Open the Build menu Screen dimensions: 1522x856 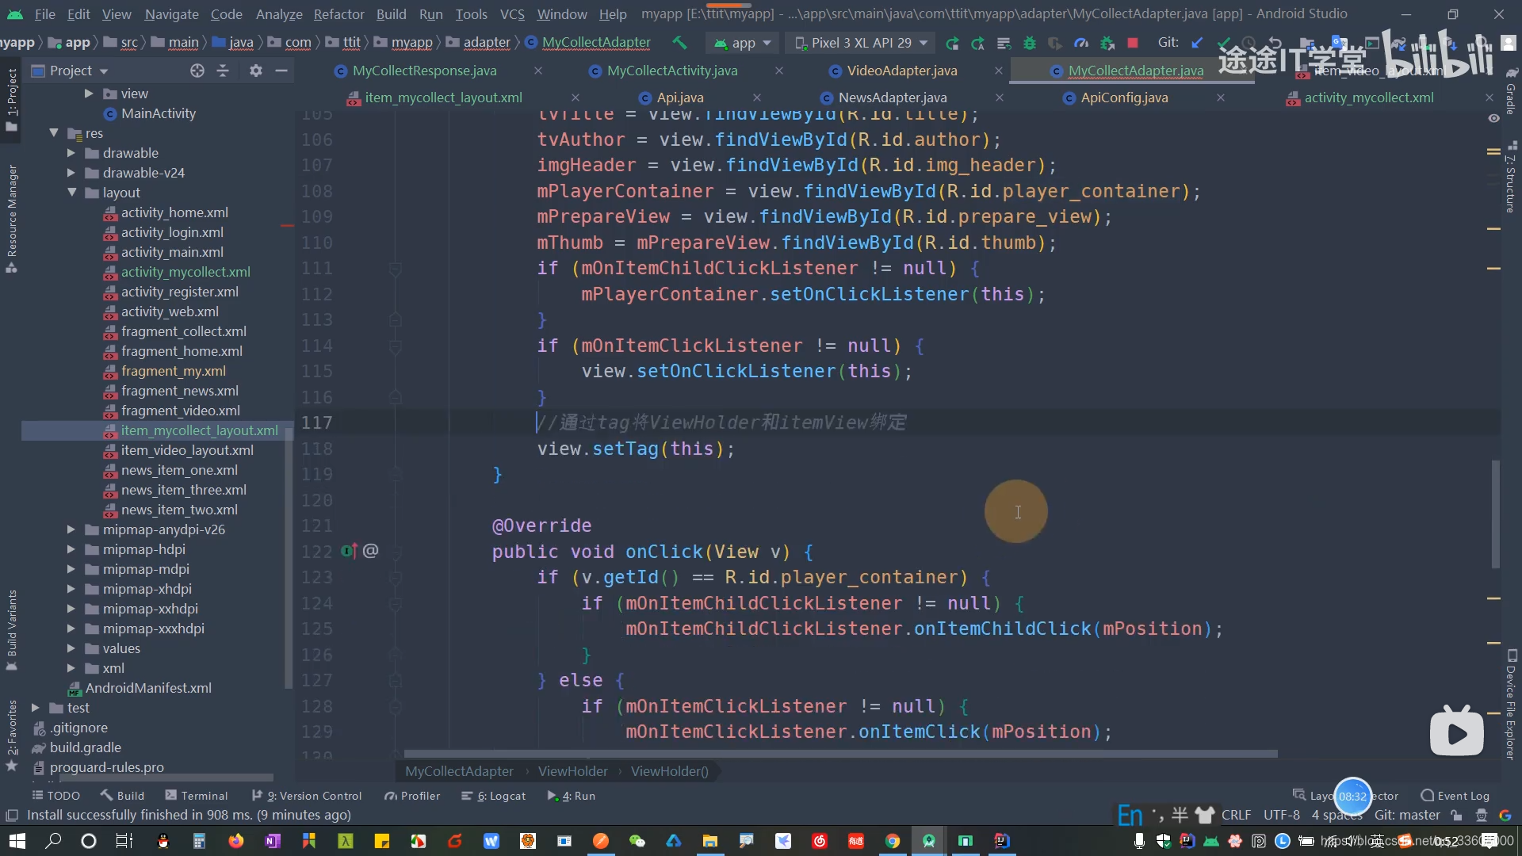pos(391,14)
